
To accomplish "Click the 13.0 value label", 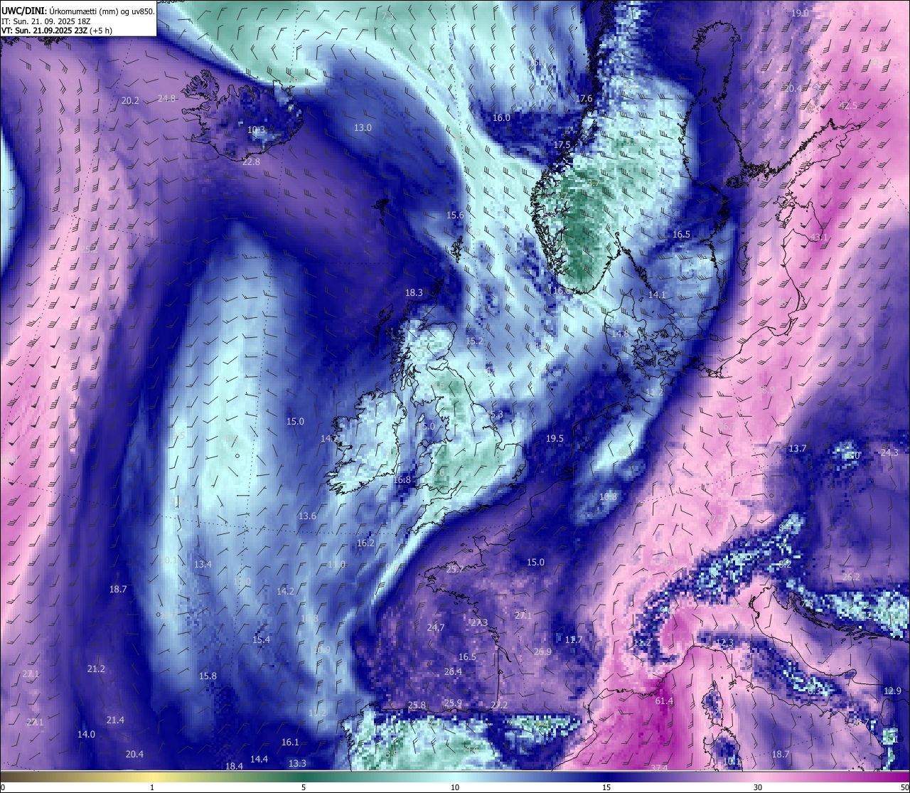I will pos(363,127).
